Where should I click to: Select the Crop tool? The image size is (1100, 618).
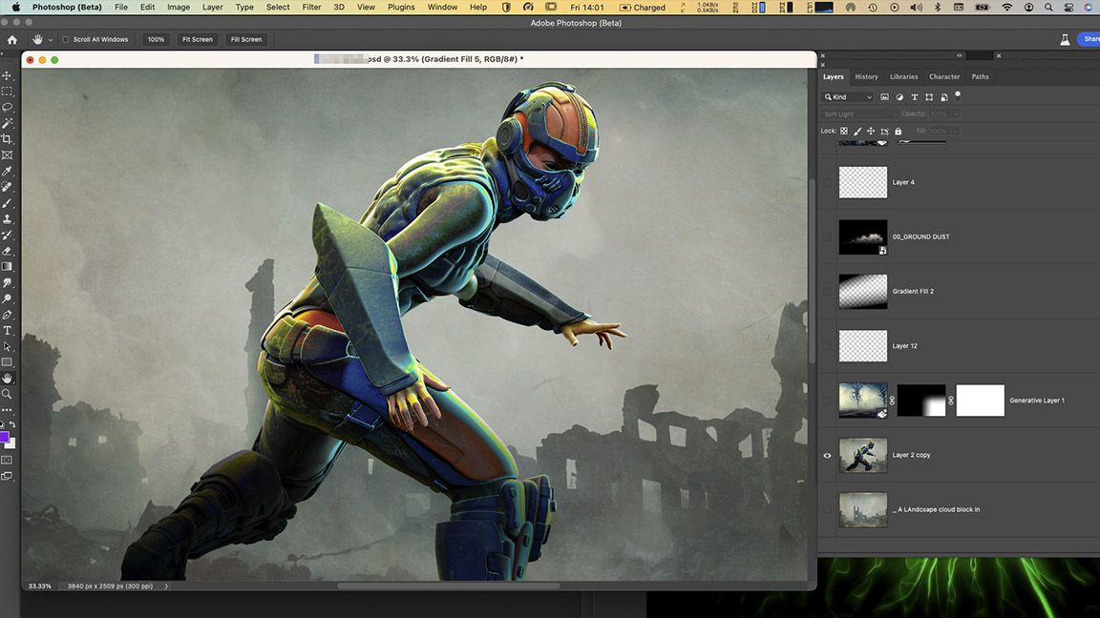7,138
